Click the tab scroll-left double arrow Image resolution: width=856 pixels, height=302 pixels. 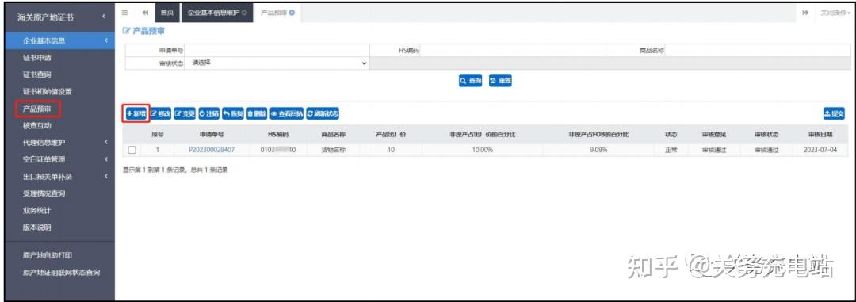click(x=145, y=13)
